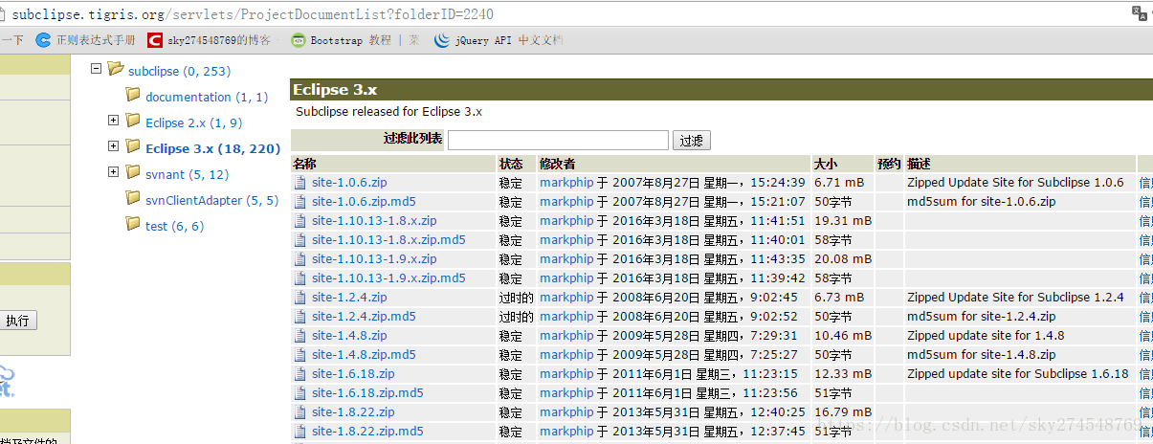Sort by the 修改者 column header
1153x444 pixels.
[x=558, y=164]
